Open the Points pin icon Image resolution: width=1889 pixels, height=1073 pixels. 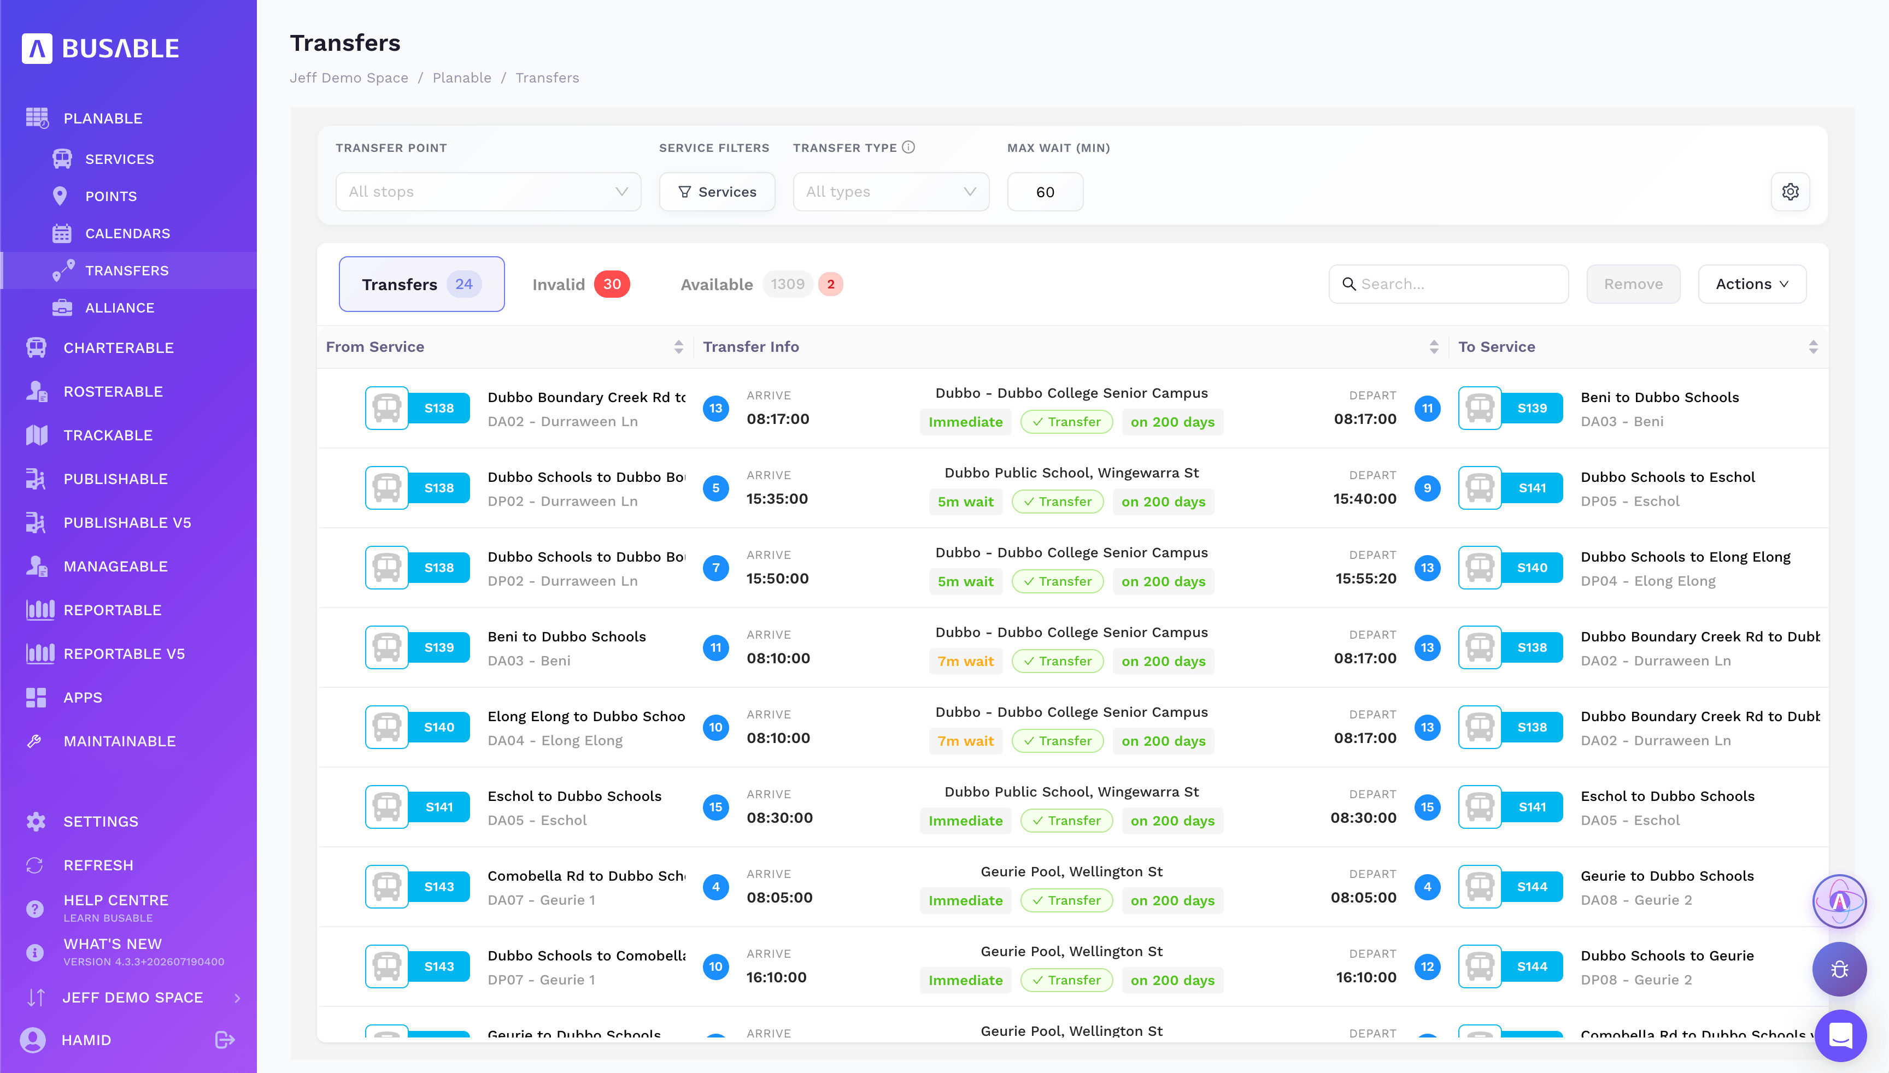(x=61, y=196)
